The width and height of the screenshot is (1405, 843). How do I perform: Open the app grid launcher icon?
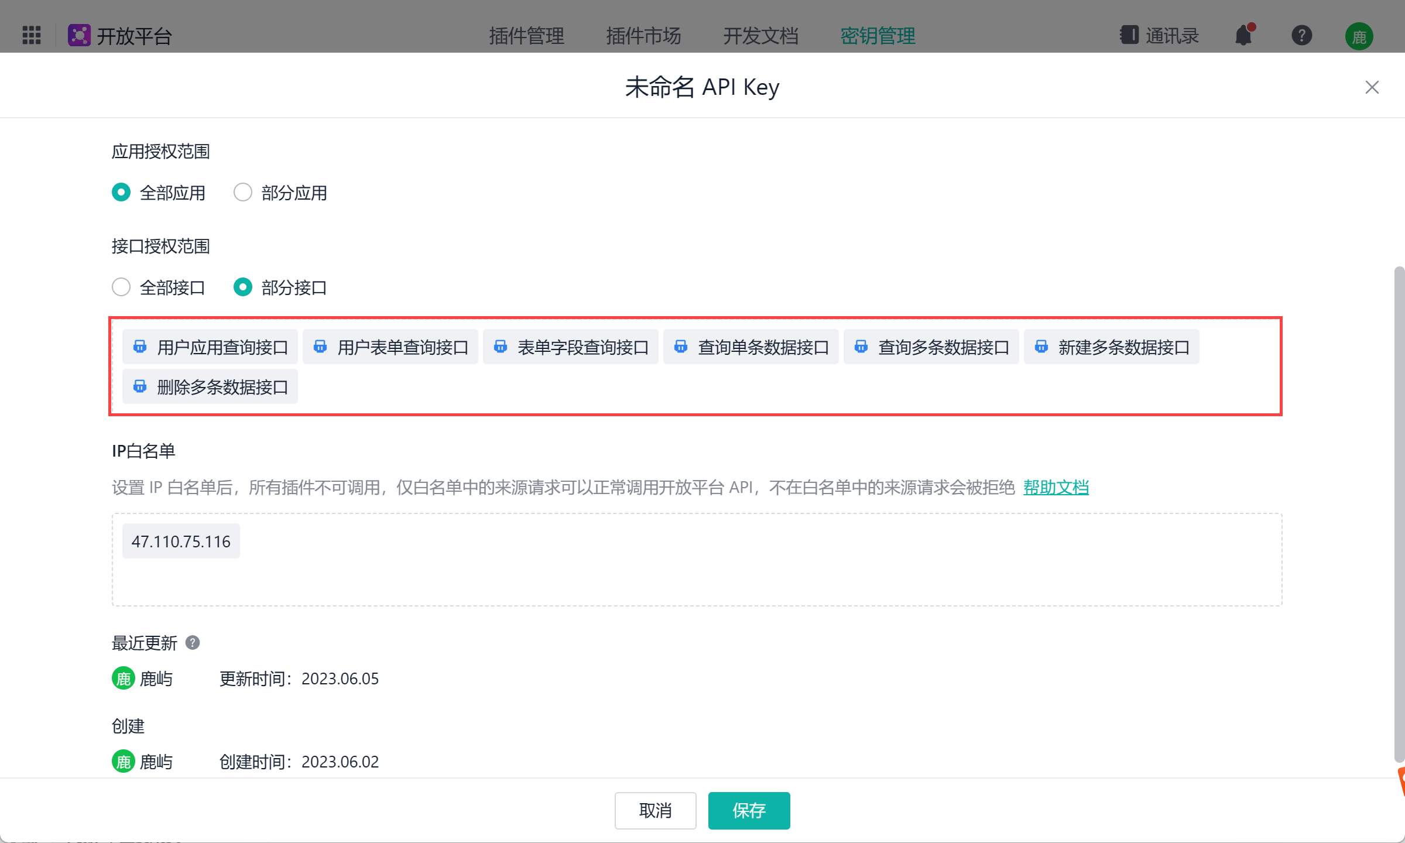[32, 35]
